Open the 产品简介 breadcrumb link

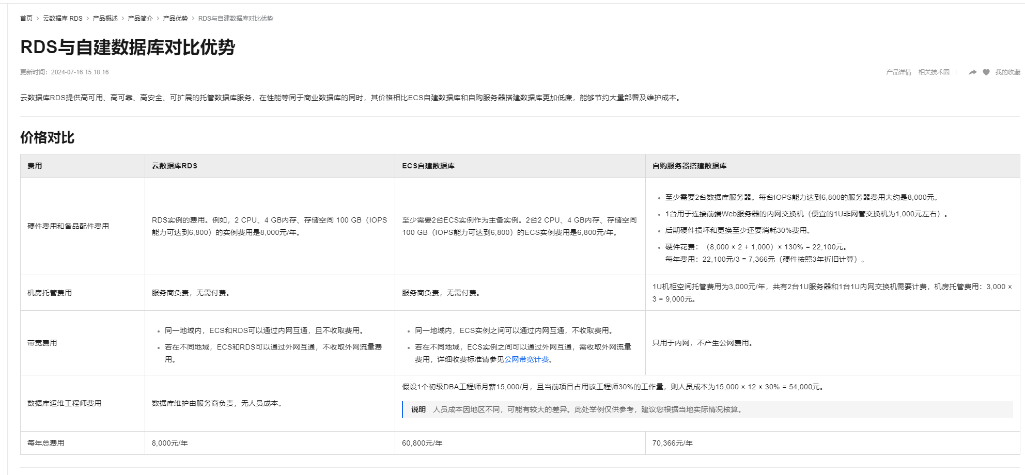click(141, 19)
